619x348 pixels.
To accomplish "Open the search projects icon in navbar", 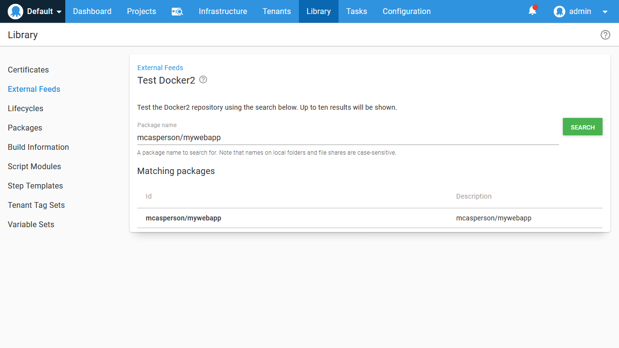I will coord(177,12).
